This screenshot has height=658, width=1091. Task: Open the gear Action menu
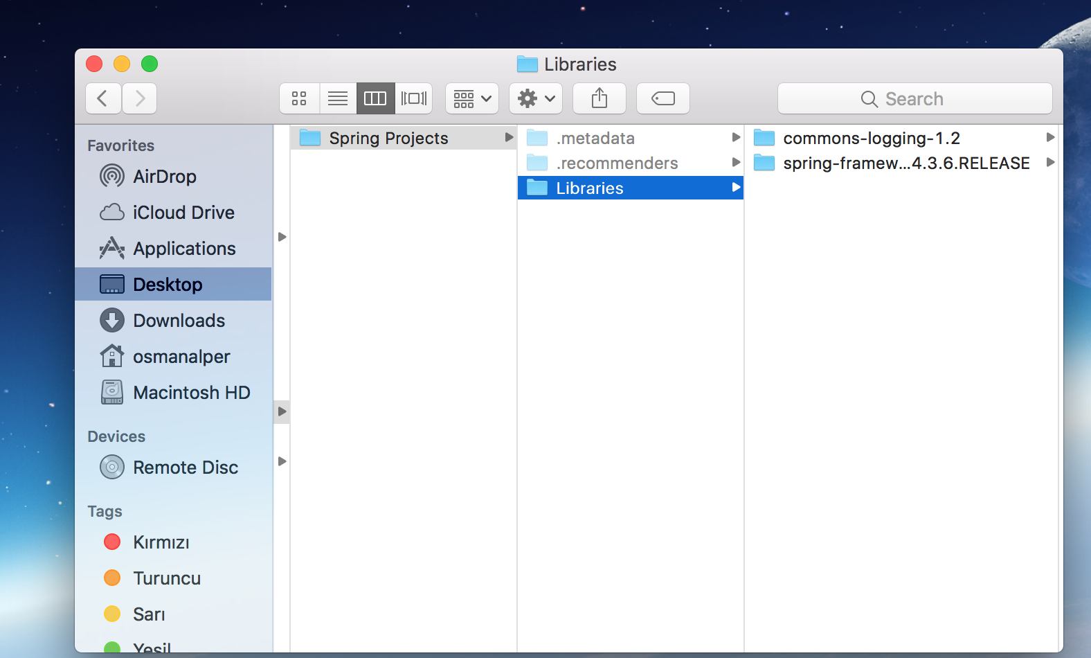tap(536, 98)
